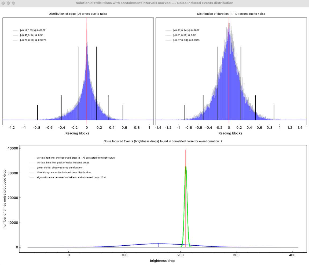Click the 'vertical blue line' legend entry
The width and height of the screenshot is (309, 265).
pos(63,163)
